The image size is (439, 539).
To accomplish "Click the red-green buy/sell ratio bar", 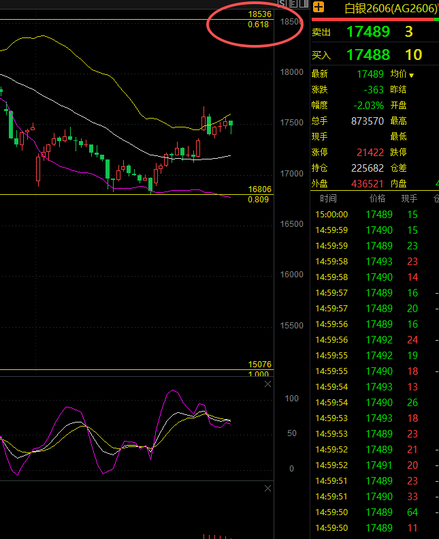I will point(375,20).
